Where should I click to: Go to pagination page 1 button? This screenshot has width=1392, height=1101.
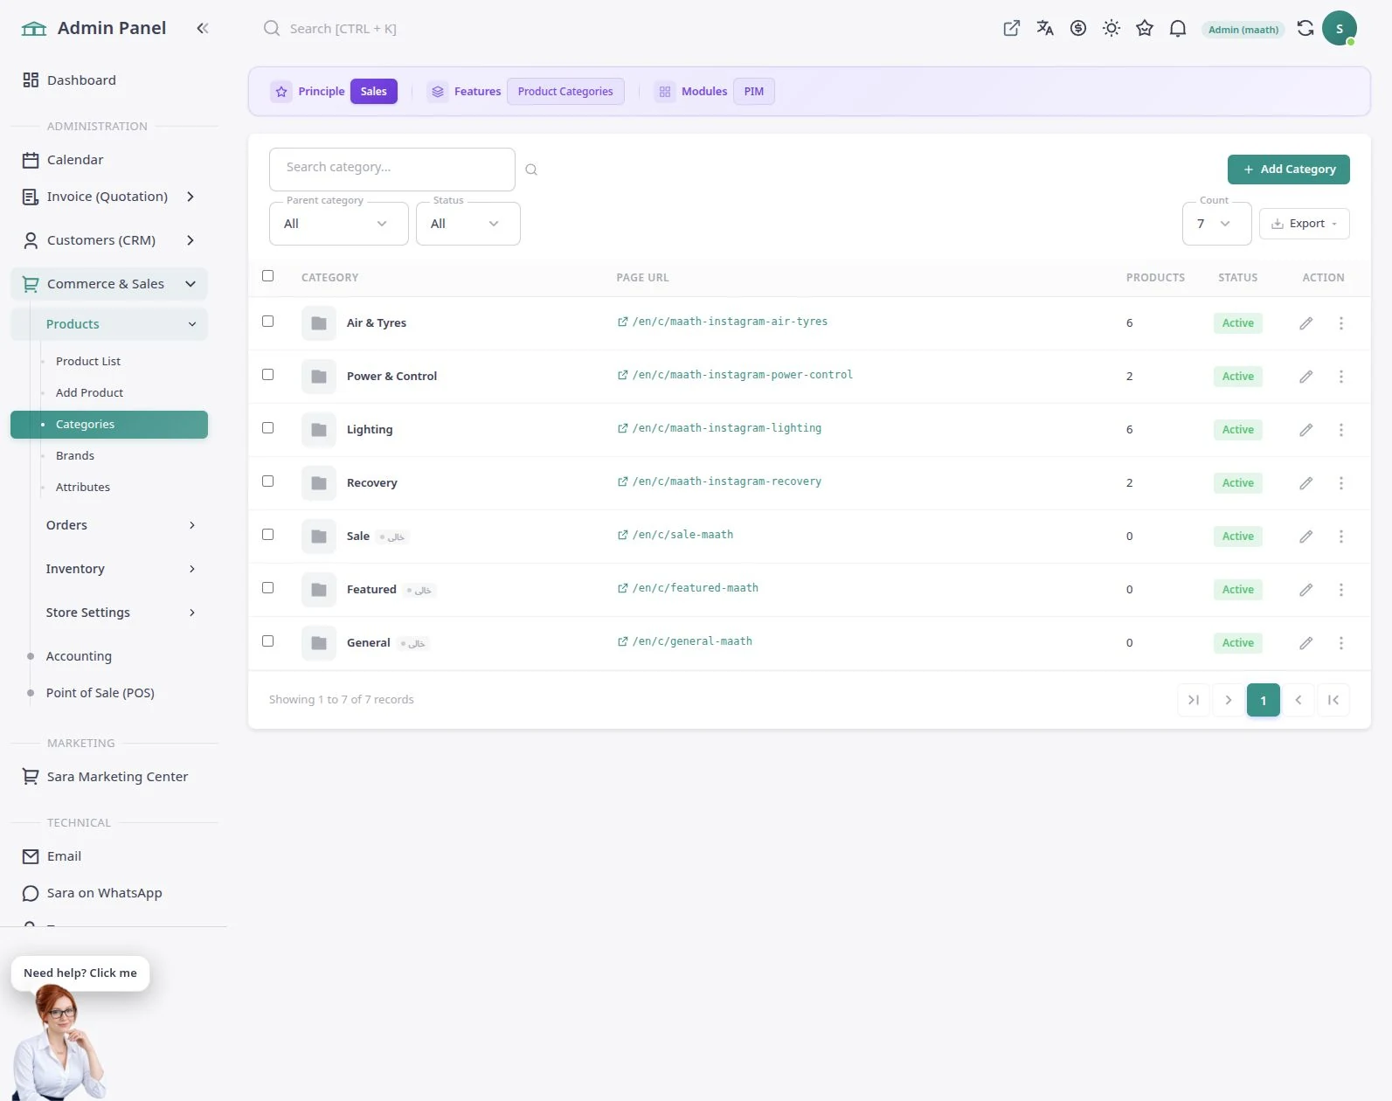1263,700
